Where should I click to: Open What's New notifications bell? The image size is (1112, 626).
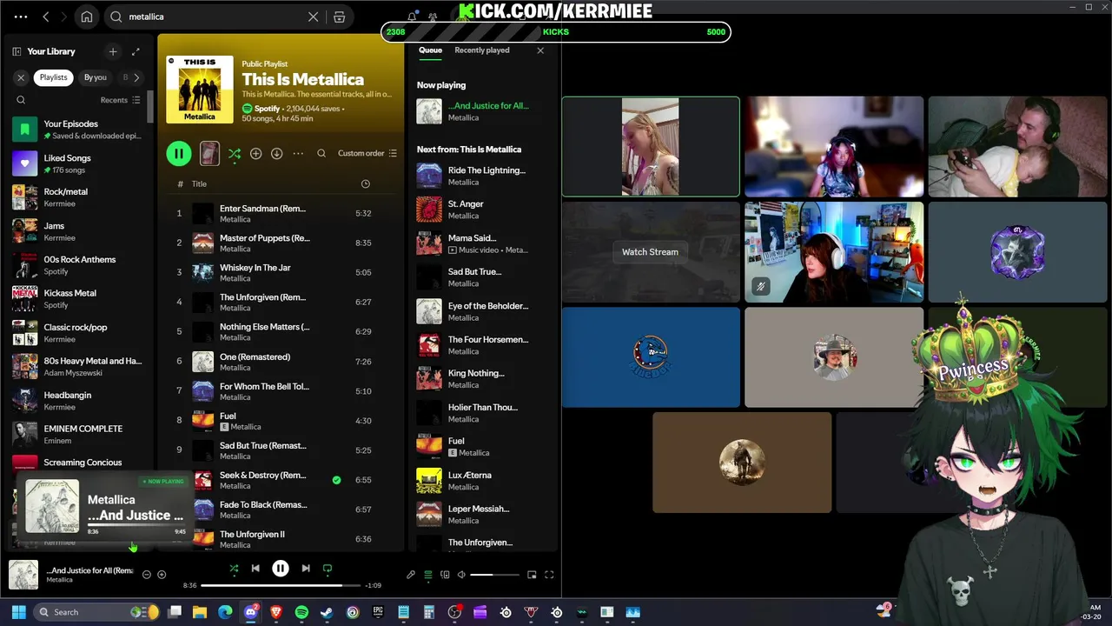pos(412,17)
